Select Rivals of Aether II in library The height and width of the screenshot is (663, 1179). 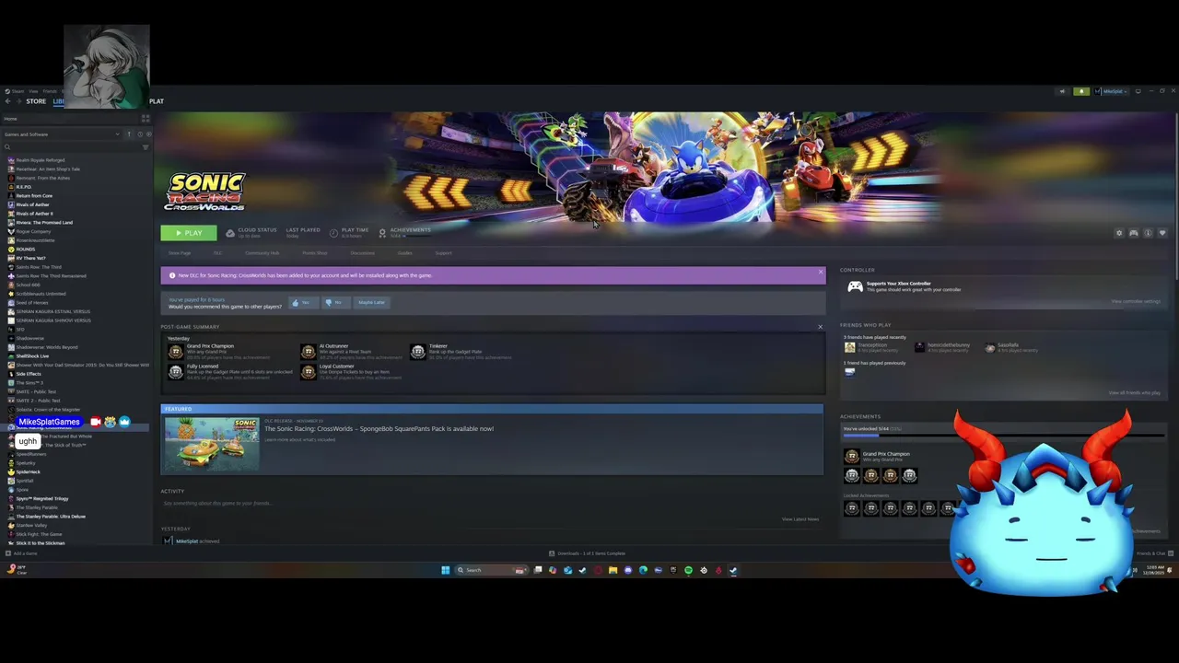[x=34, y=214]
